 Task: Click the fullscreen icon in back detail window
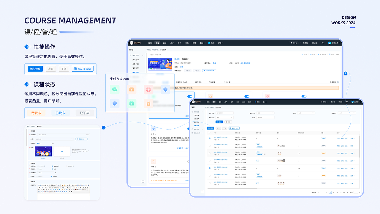click(x=143, y=181)
